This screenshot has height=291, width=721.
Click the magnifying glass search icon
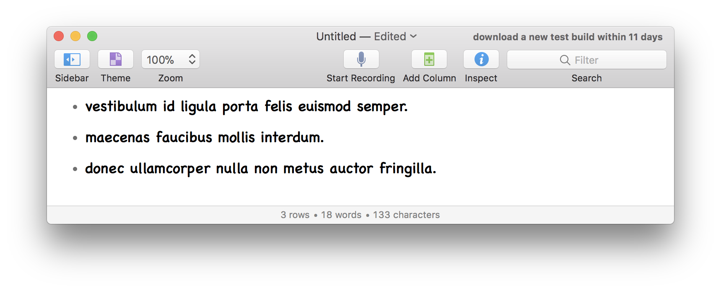[x=565, y=60]
